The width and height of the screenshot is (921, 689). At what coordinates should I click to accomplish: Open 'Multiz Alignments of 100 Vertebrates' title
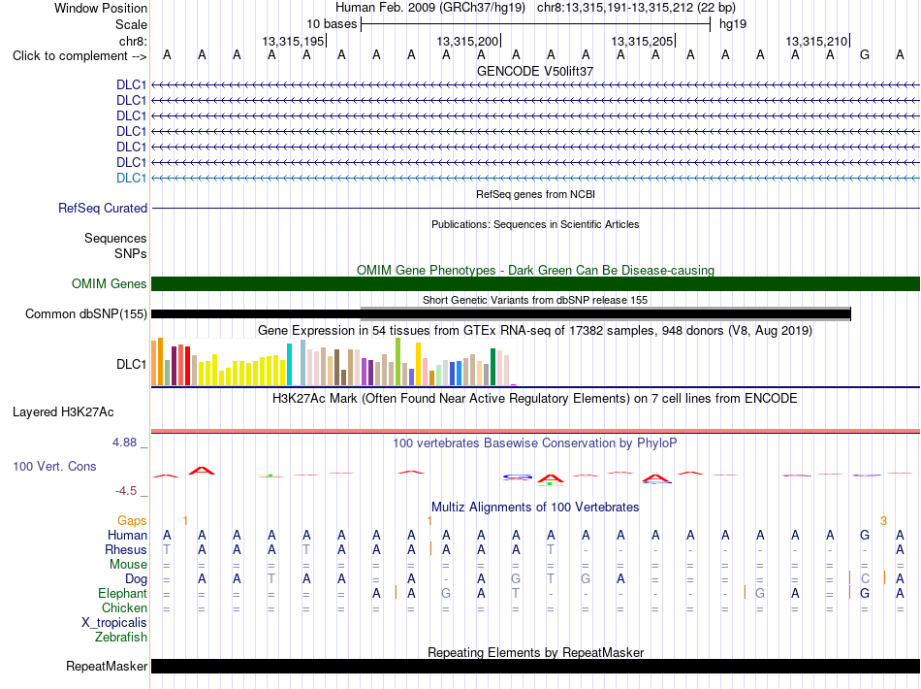point(535,508)
